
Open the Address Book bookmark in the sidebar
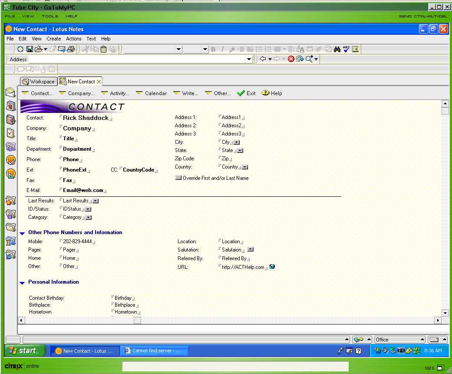click(10, 119)
